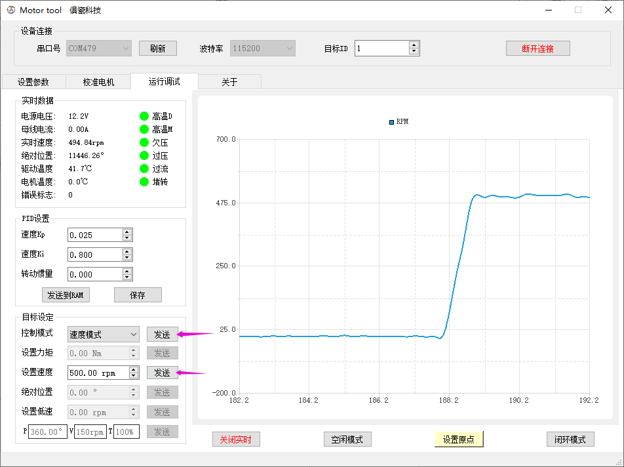Click the V 150rpm field
This screenshot has height=467, width=624.
tap(90, 432)
